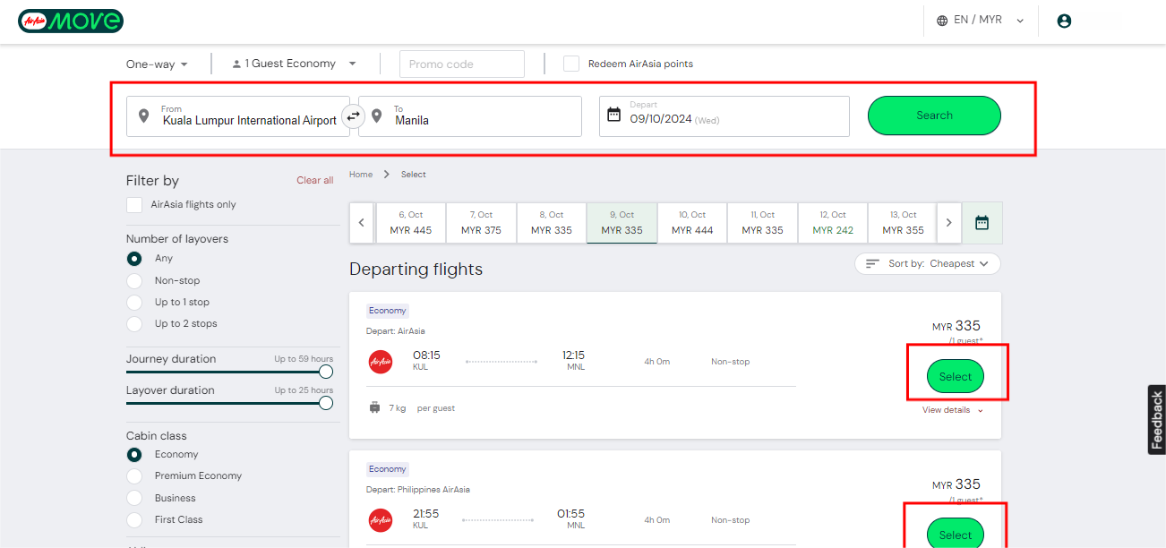Click the Journey duration slider handle
1166x548 pixels.
point(326,372)
